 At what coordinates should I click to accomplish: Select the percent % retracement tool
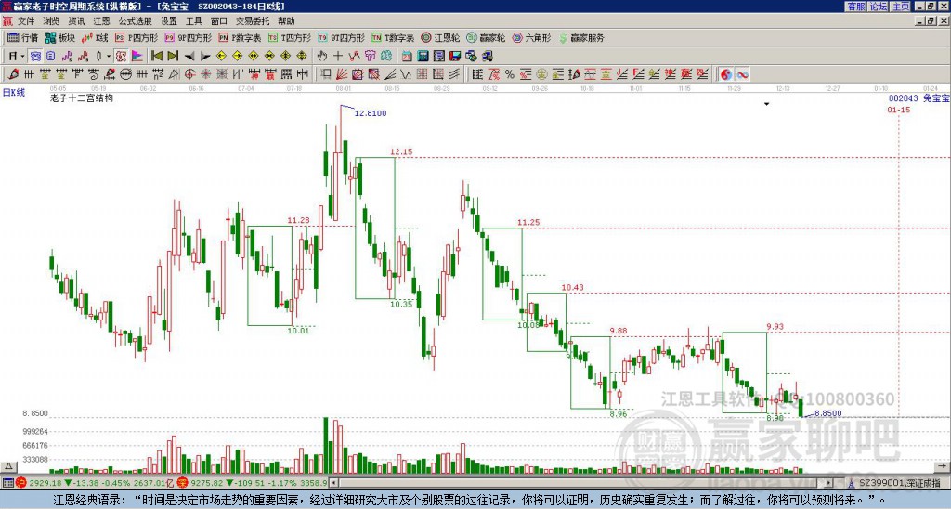click(x=510, y=74)
